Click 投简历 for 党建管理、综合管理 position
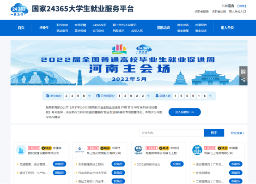 [60, 164]
